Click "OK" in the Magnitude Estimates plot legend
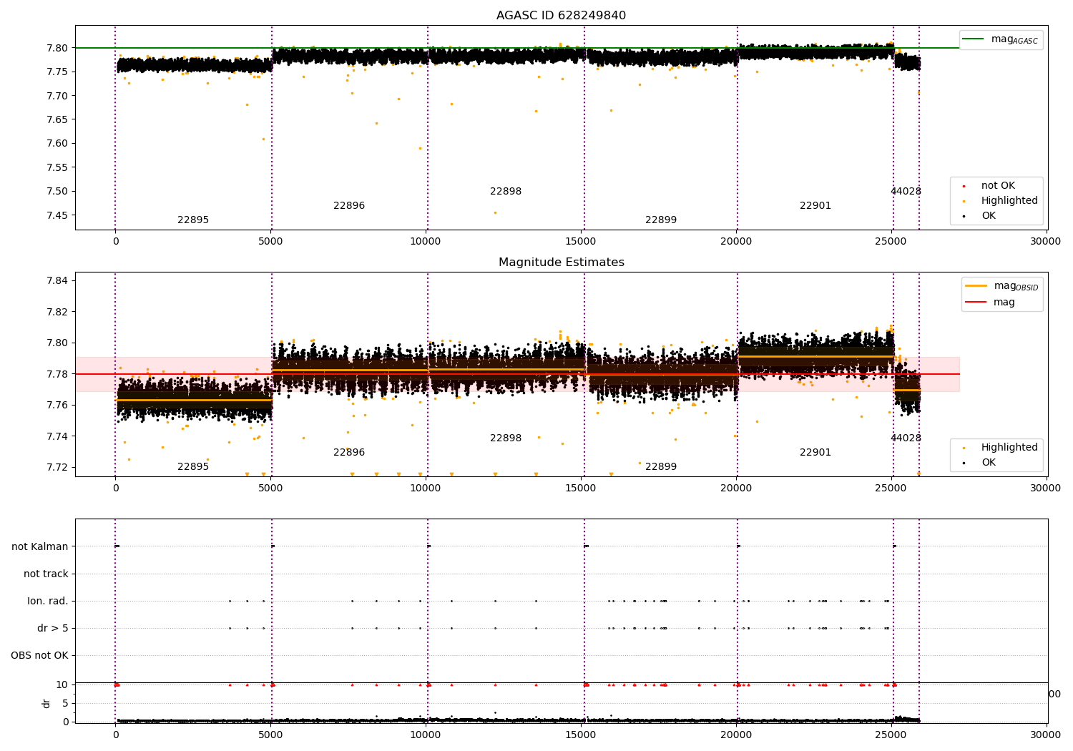1073x751 pixels. (x=988, y=463)
